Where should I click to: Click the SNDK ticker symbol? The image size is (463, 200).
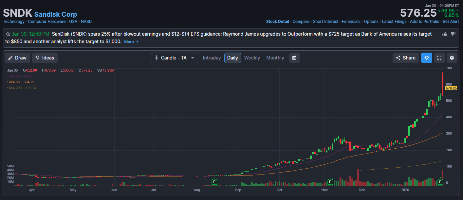coord(17,13)
